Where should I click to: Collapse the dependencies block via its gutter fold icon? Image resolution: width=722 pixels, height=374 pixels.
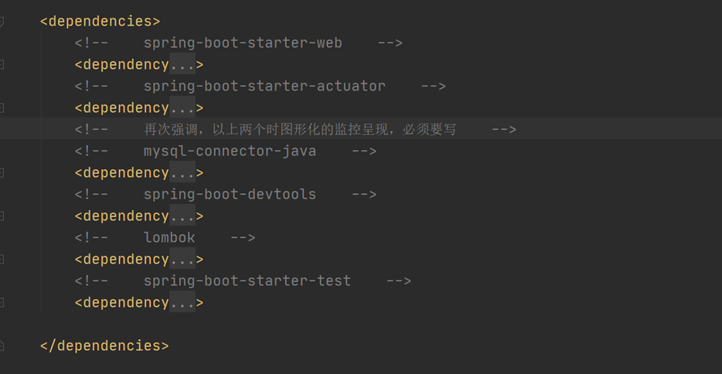(2, 21)
